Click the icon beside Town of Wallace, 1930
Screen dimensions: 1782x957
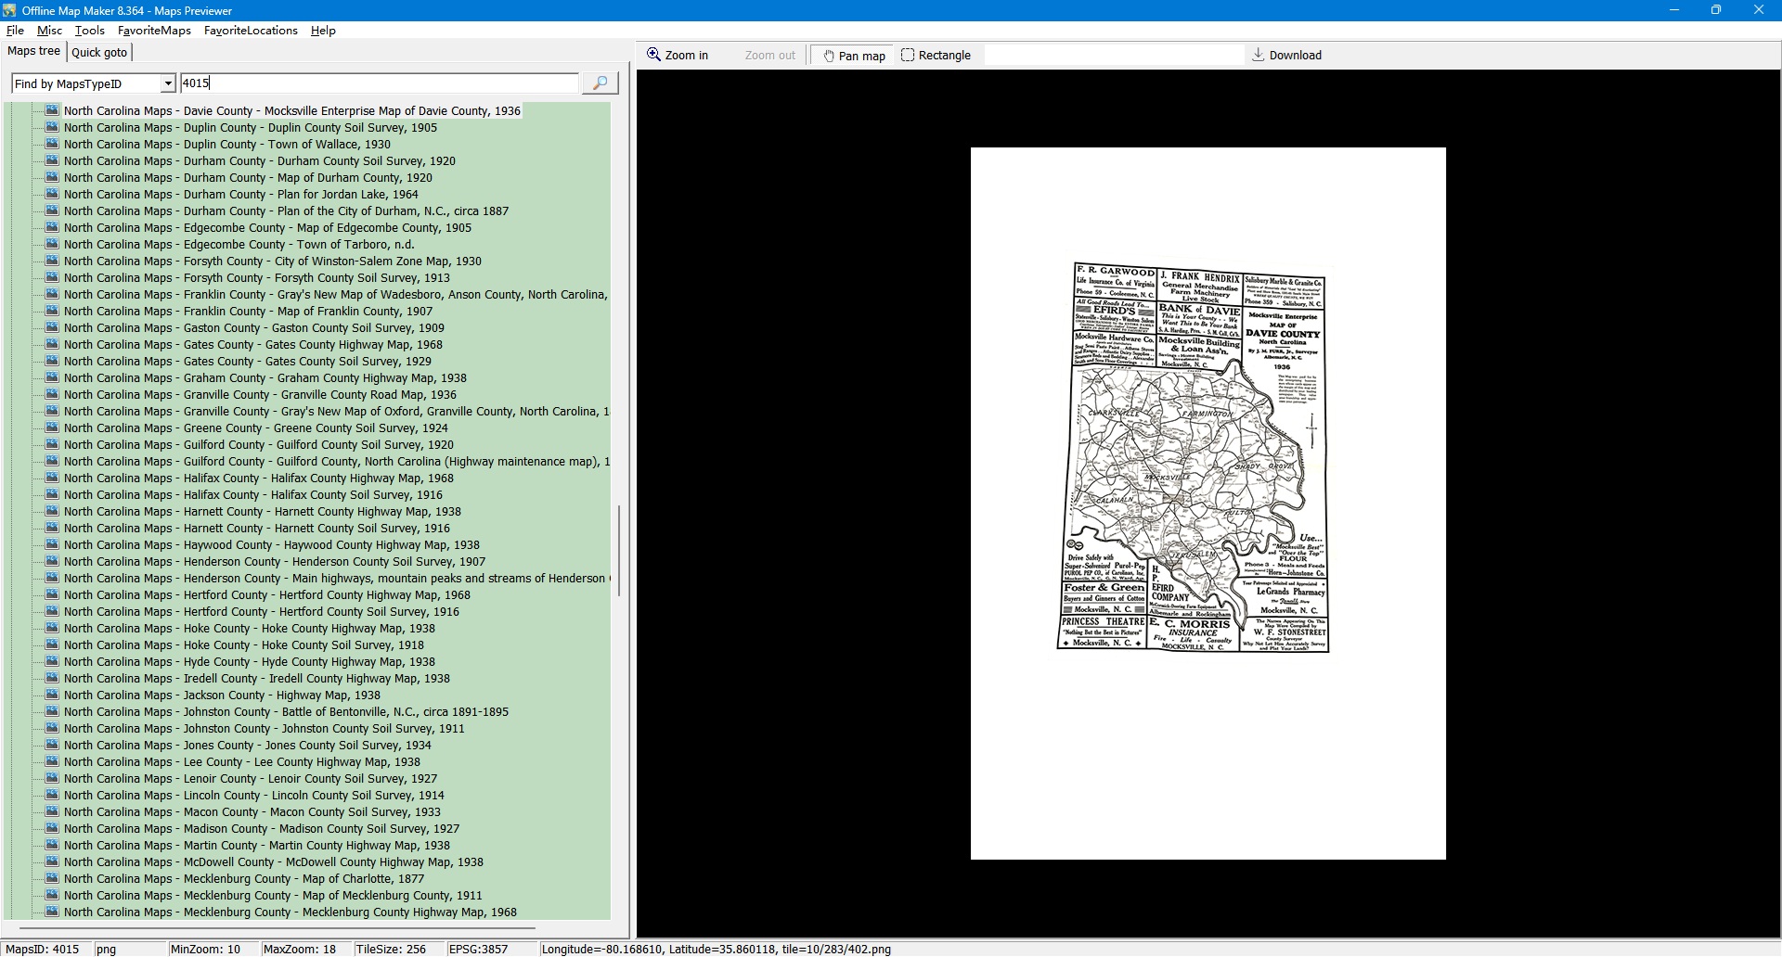click(x=53, y=145)
